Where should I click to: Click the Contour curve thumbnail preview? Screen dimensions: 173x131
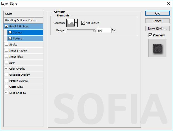tap(71, 23)
